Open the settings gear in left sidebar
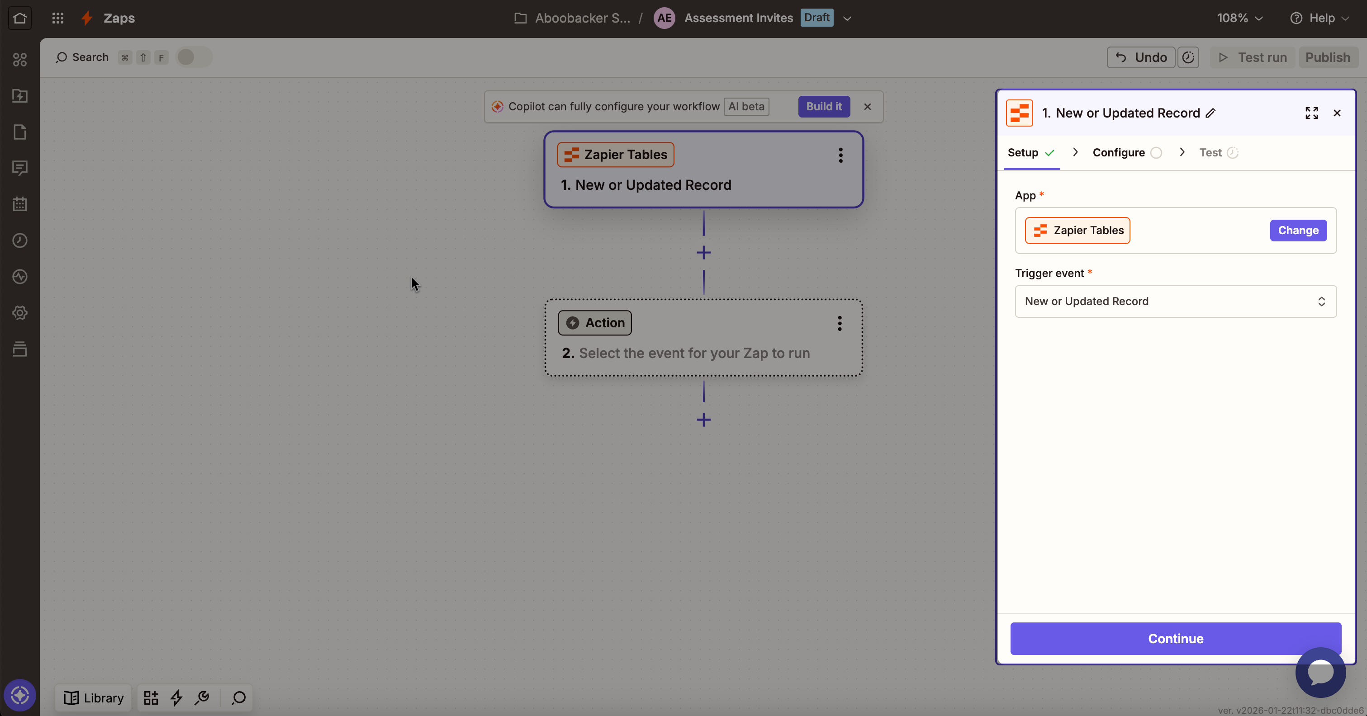This screenshot has width=1367, height=716. 19,313
